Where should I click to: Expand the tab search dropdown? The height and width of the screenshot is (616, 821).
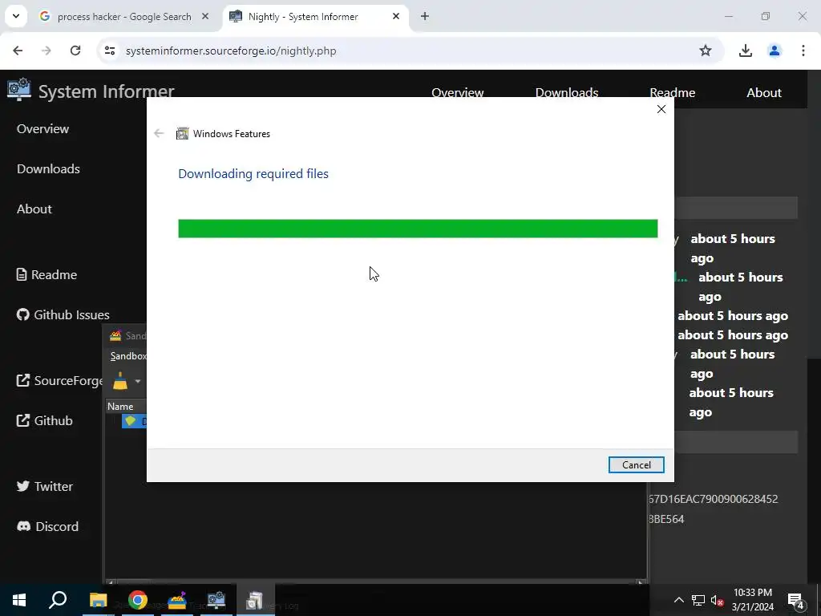click(x=16, y=17)
